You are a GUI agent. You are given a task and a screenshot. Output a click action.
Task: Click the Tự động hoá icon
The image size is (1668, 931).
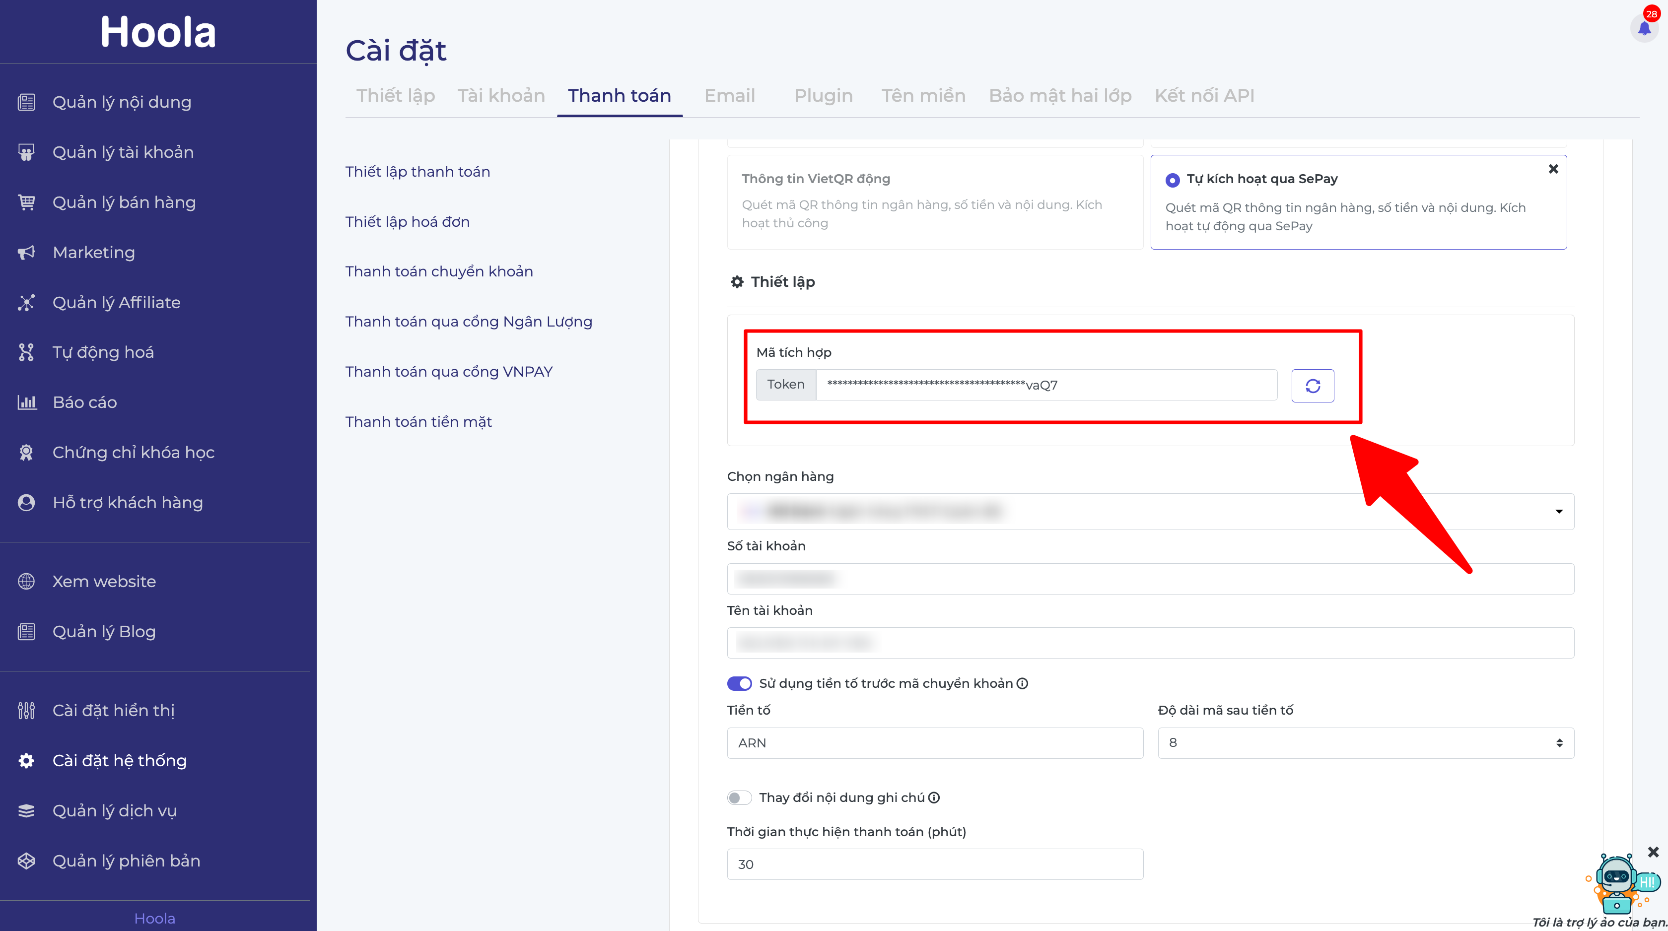pos(26,352)
